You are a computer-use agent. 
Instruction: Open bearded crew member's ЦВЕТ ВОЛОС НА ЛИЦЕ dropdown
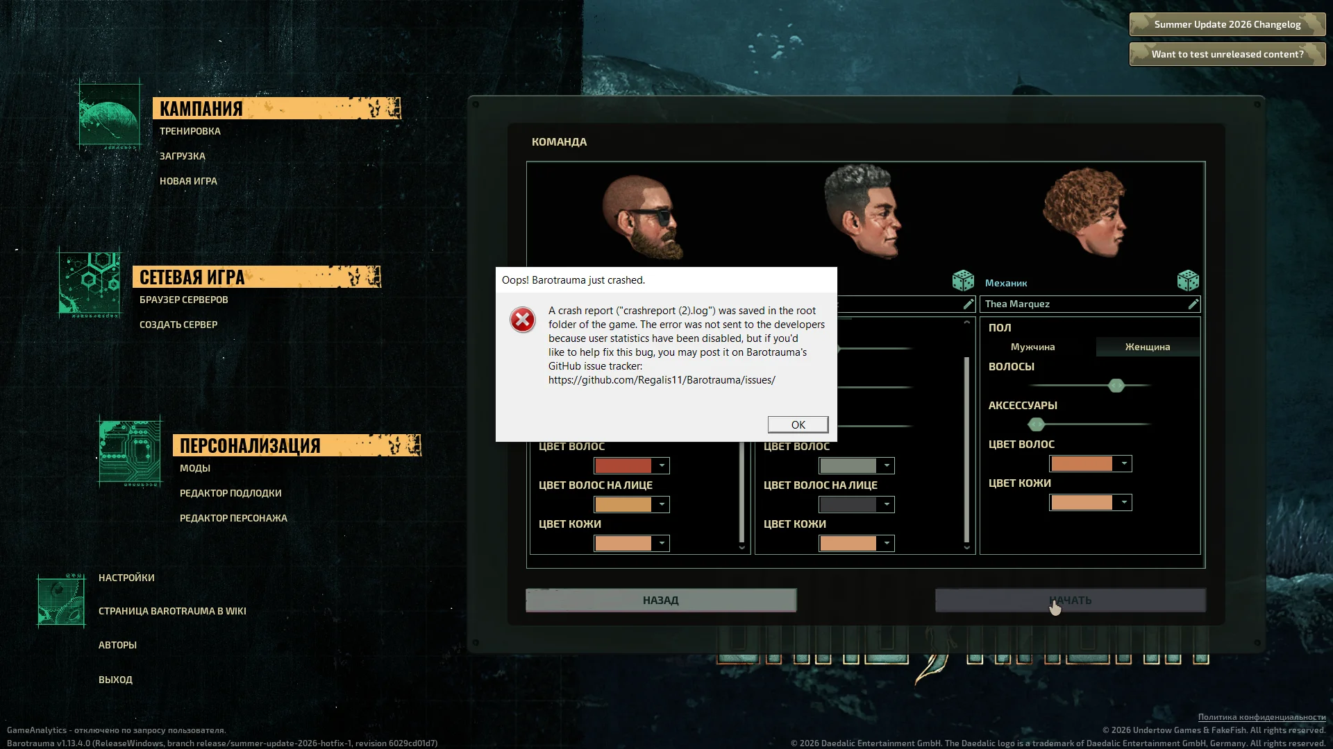coord(632,505)
